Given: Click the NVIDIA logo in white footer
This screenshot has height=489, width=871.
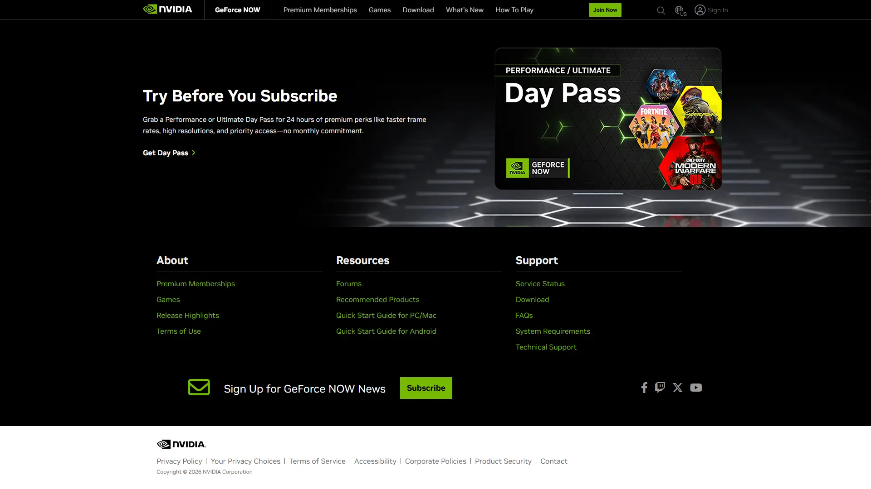Looking at the screenshot, I should coord(181,444).
